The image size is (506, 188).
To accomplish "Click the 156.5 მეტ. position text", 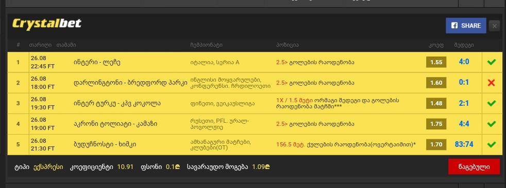I will (291, 144).
